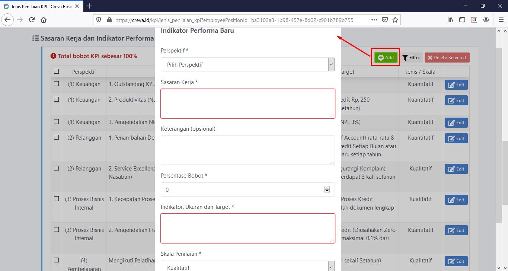Open the Firefox library icon
The height and width of the screenshot is (271, 508).
tap(450, 20)
